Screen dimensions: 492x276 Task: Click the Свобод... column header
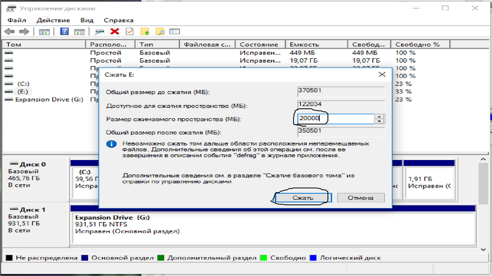(x=370, y=44)
